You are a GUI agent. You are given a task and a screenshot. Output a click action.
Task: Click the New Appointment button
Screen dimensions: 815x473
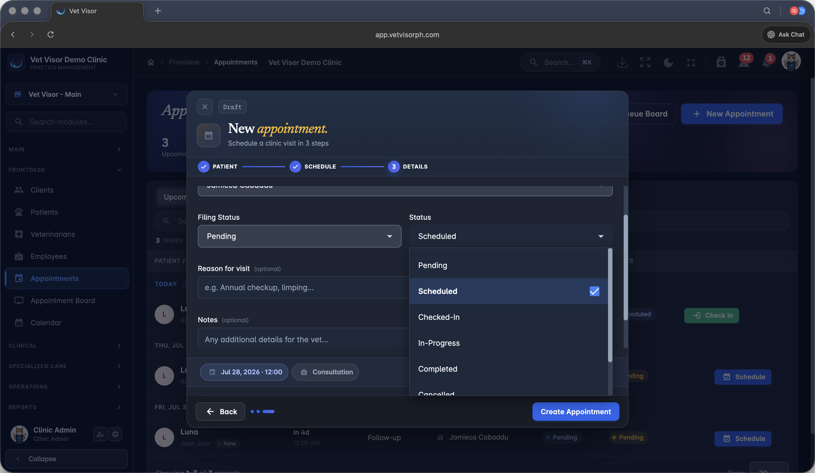731,114
